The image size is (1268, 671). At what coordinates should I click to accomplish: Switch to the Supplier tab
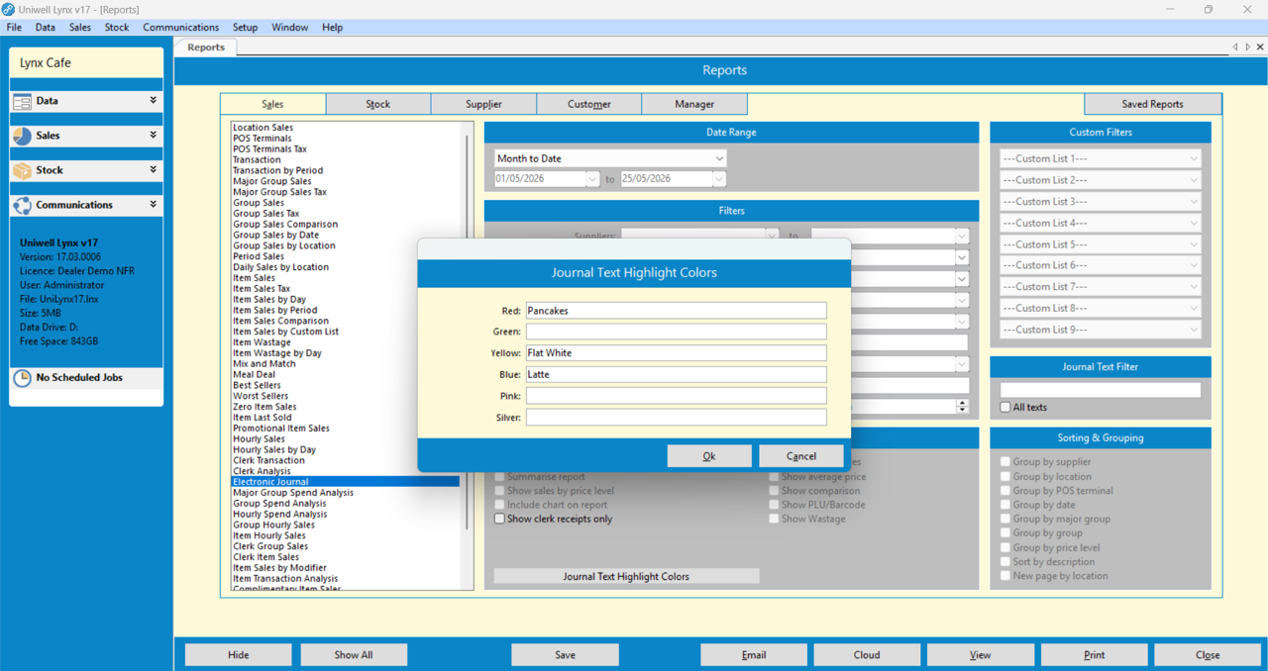483,104
